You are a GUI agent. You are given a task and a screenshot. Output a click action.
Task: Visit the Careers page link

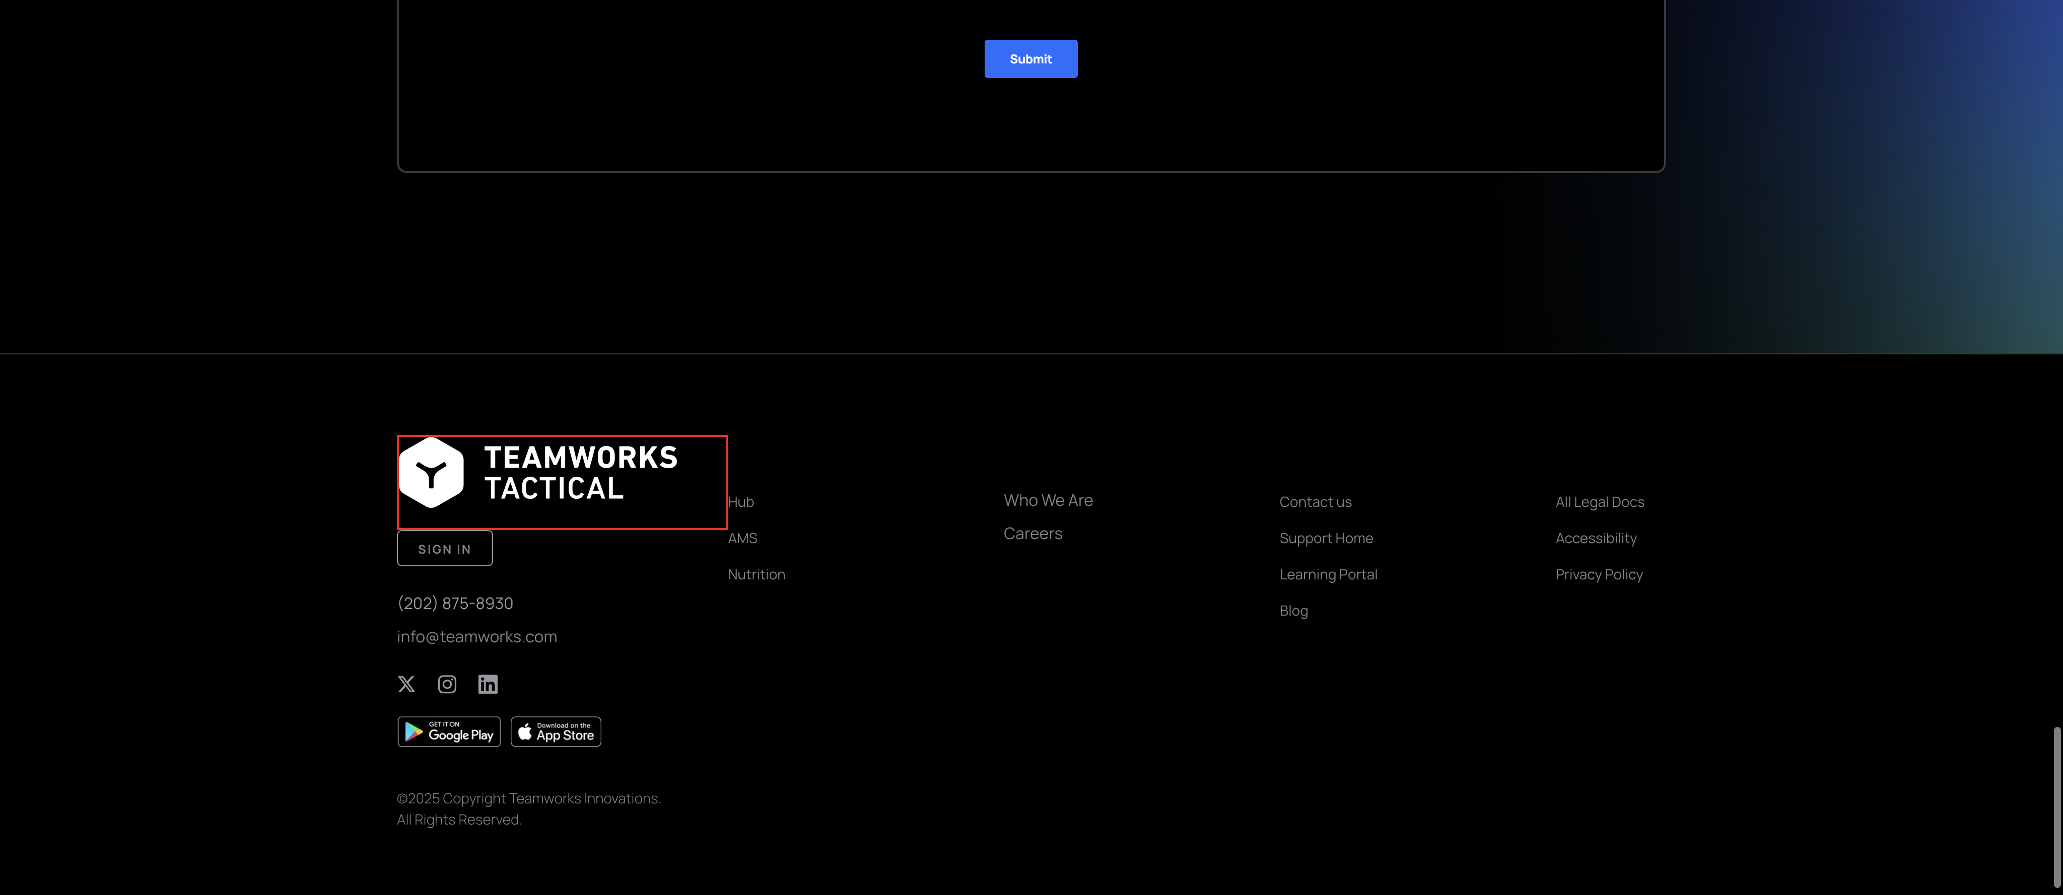[x=1033, y=533]
